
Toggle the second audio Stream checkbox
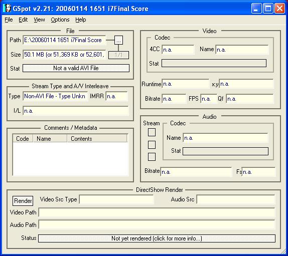point(152,144)
